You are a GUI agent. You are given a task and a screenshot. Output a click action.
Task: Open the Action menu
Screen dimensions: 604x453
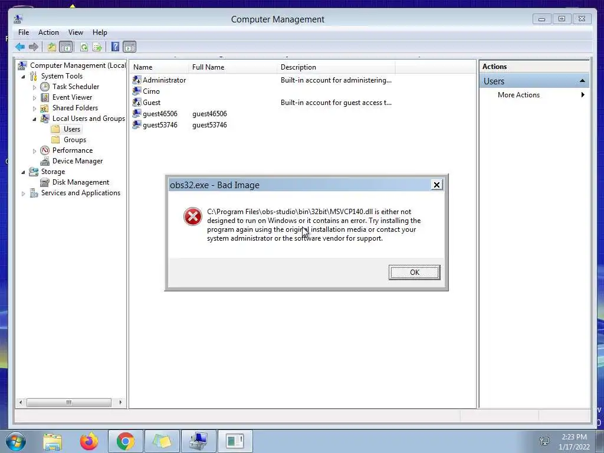tap(48, 32)
